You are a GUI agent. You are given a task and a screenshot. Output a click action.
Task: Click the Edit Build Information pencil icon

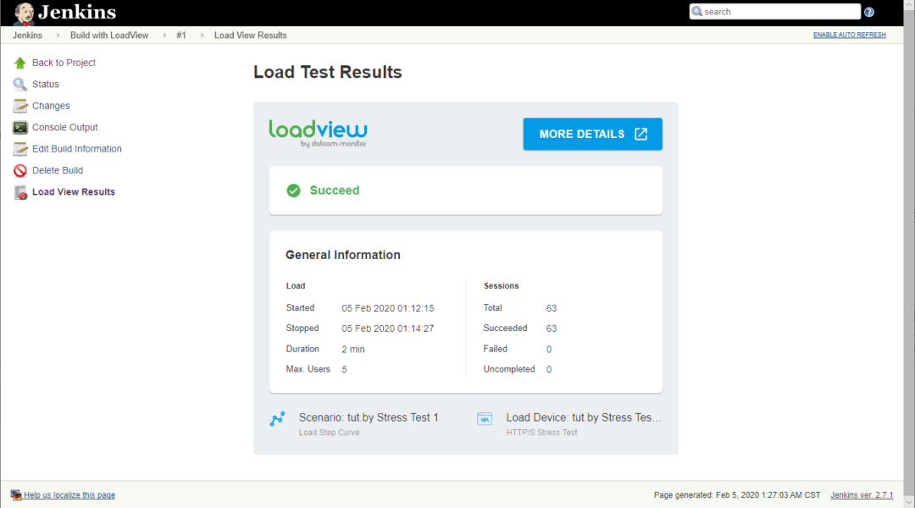[x=19, y=148]
